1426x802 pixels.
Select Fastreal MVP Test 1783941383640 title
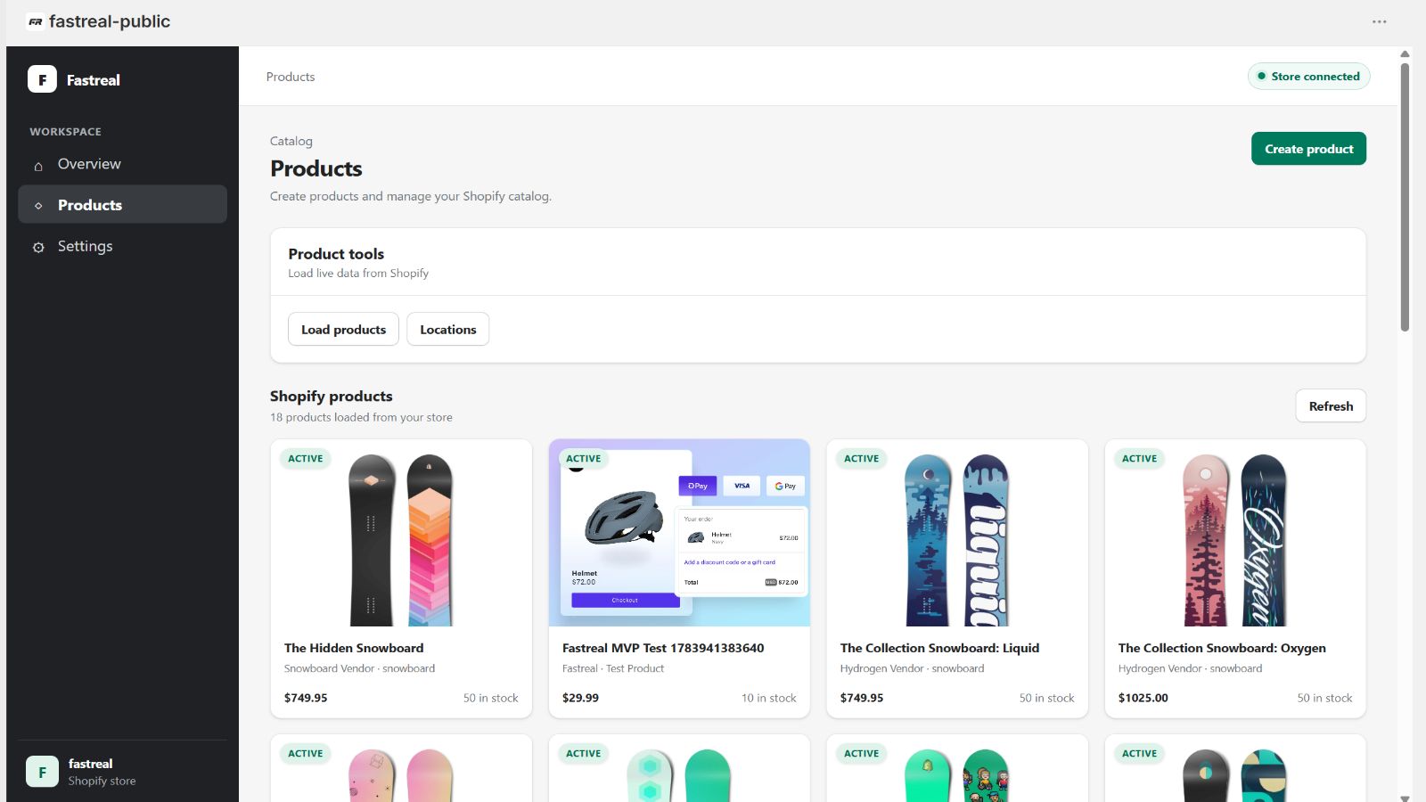coord(663,648)
